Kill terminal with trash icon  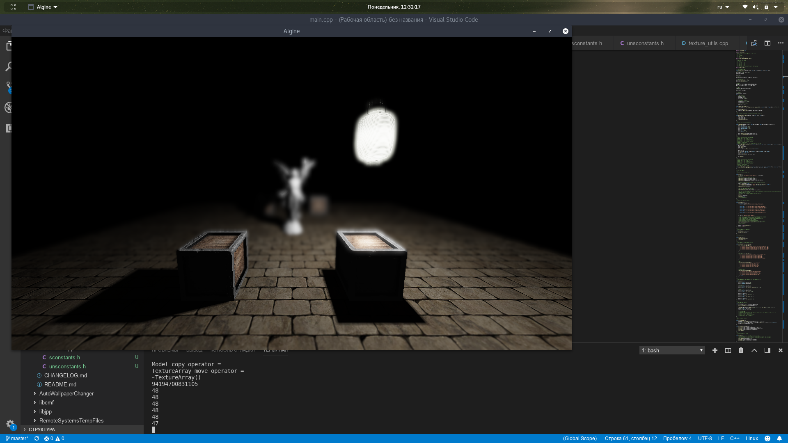(741, 350)
